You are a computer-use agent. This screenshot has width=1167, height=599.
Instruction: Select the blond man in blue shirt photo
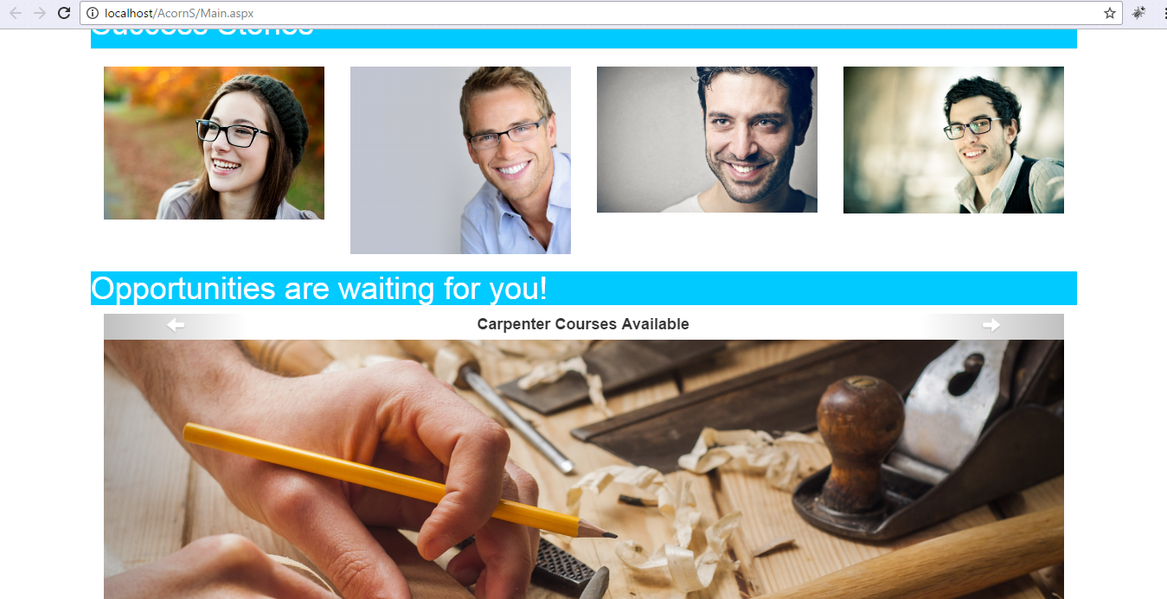tap(460, 160)
